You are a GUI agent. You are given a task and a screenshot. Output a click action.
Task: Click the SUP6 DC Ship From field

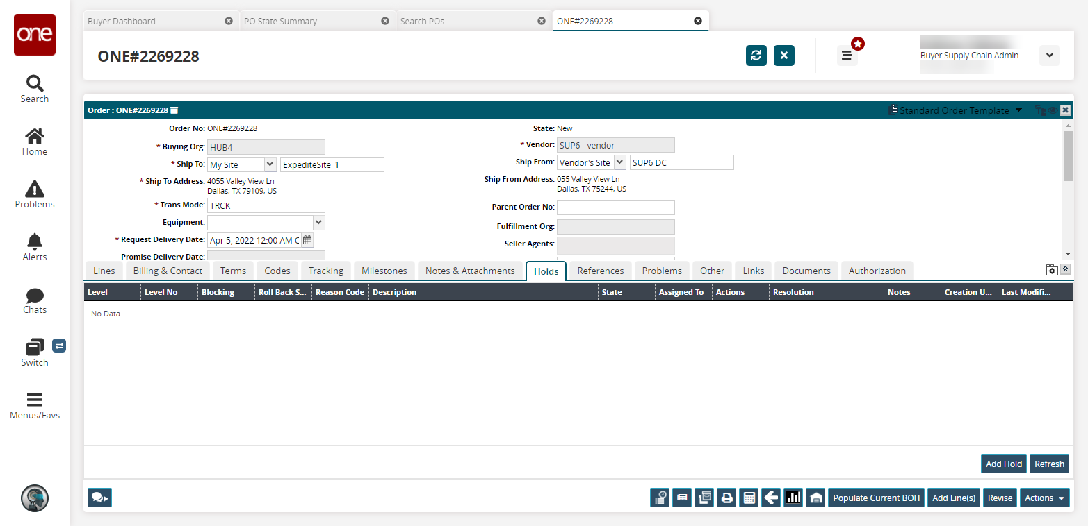682,162
